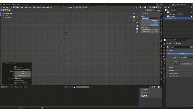Open the Tool properties tab icon
This screenshot has width=193, height=109.
(x=164, y=44)
